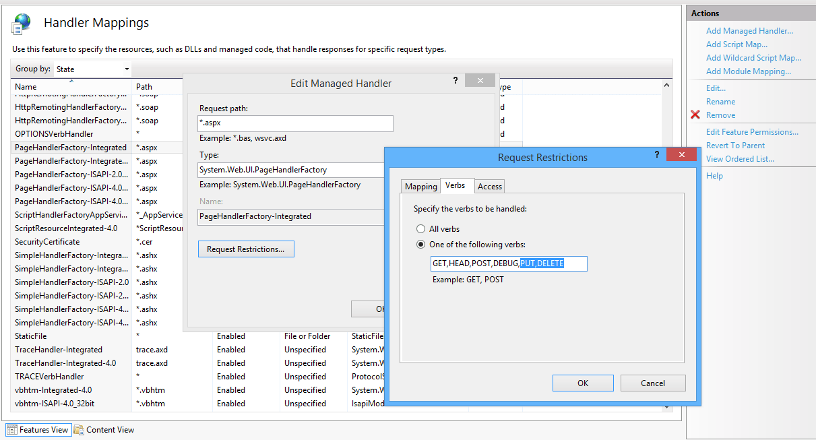Click the Handler Mappings globe icon

point(22,24)
